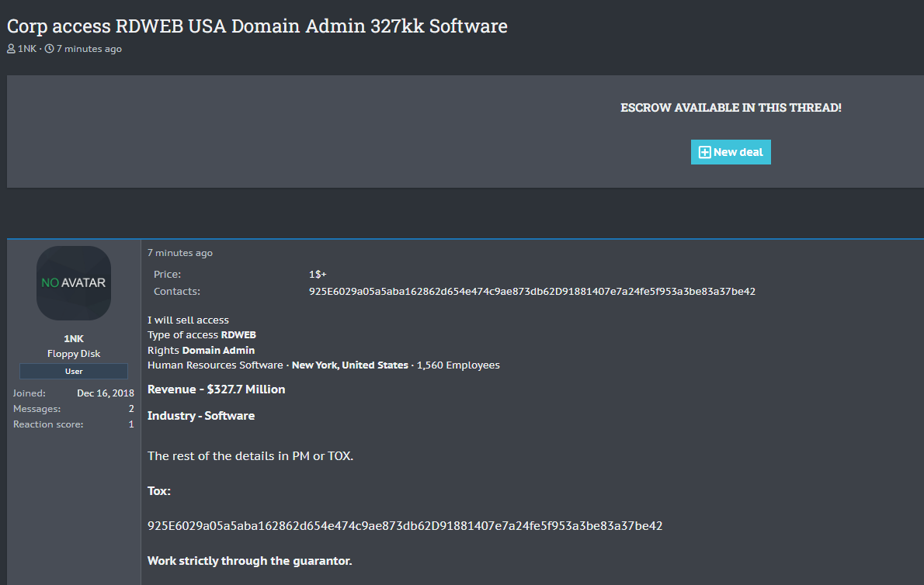Screen dimensions: 924x585
Task: Click the Joined date Dec 16, 2018
Action: pyautogui.click(x=105, y=393)
